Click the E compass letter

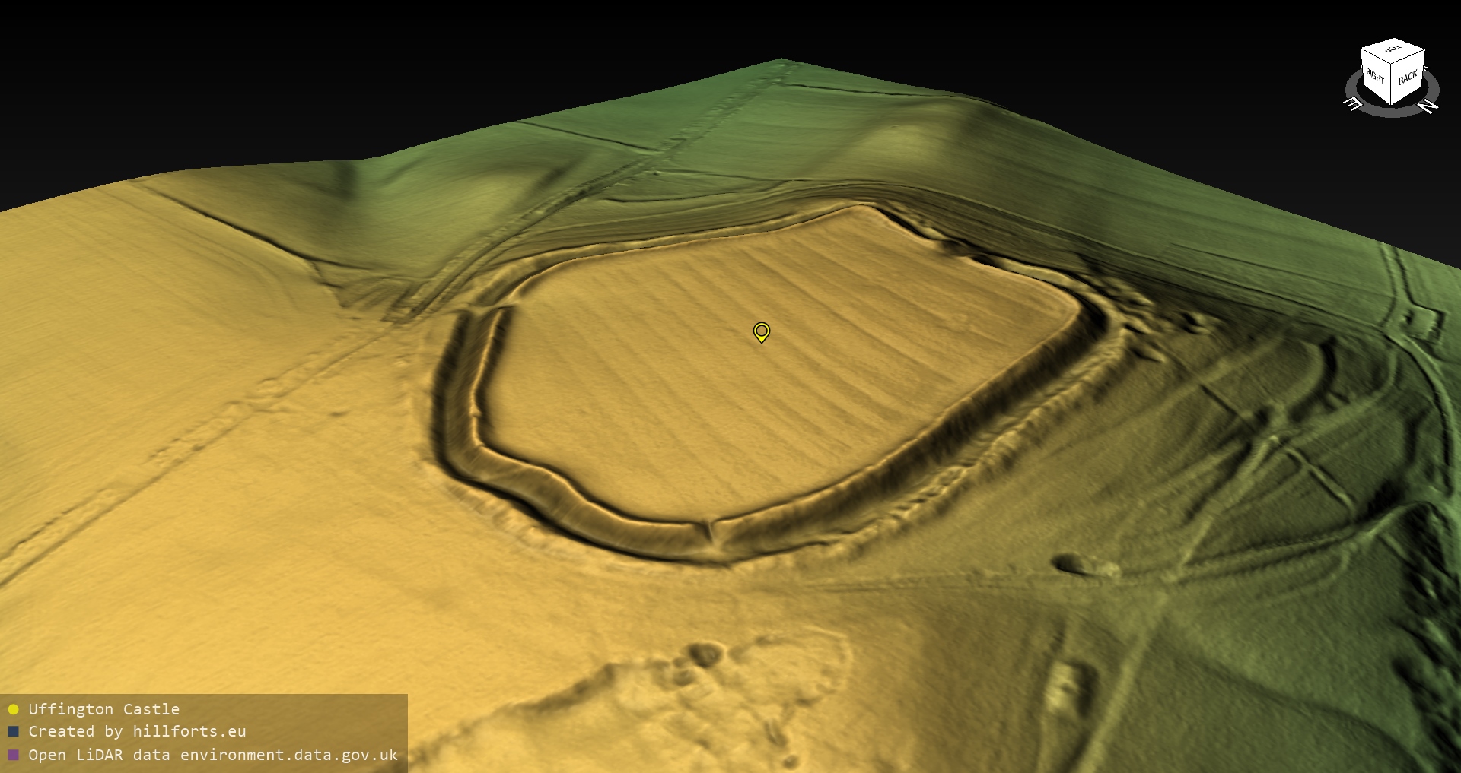pyautogui.click(x=1353, y=103)
